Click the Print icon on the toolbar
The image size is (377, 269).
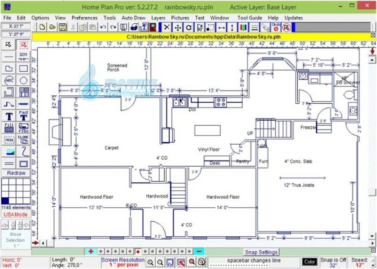point(134,27)
